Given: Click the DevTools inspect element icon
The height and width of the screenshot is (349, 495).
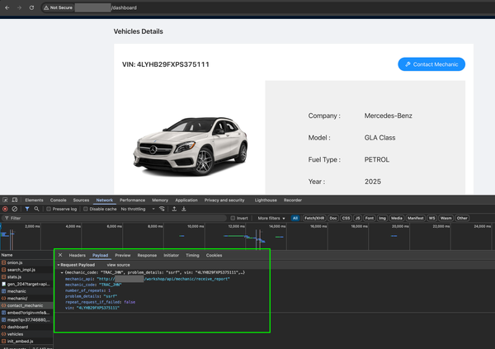Looking at the screenshot, I should pos(6,200).
